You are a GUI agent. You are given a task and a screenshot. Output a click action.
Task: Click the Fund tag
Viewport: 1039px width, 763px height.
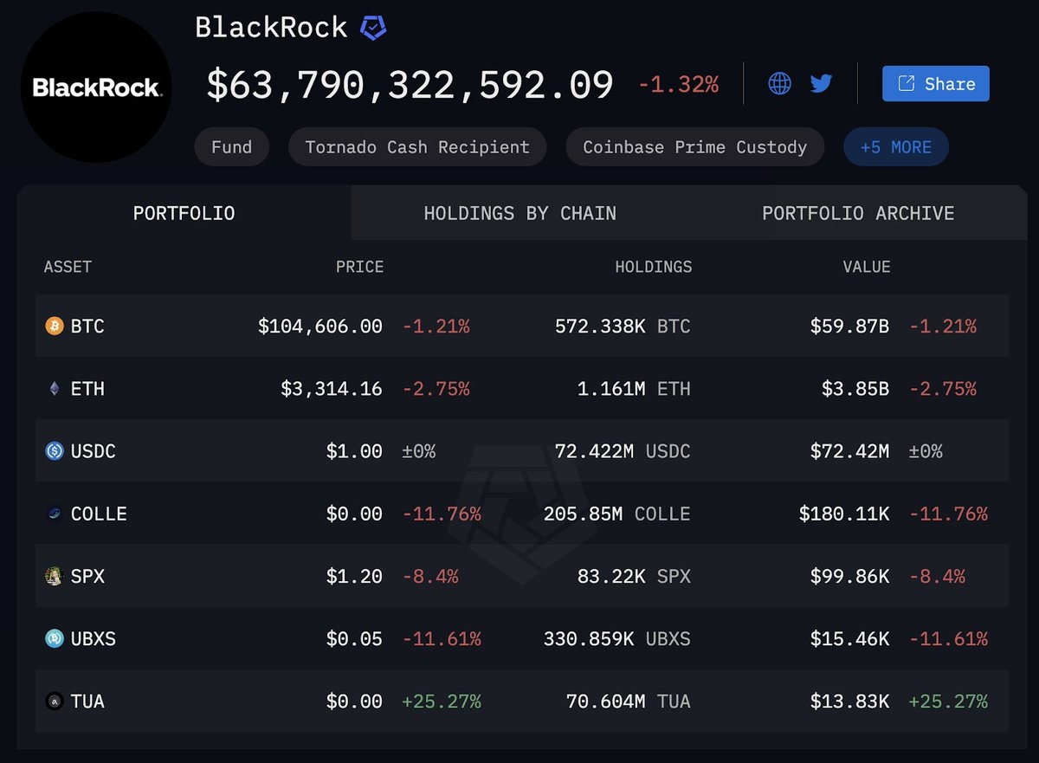tap(231, 147)
